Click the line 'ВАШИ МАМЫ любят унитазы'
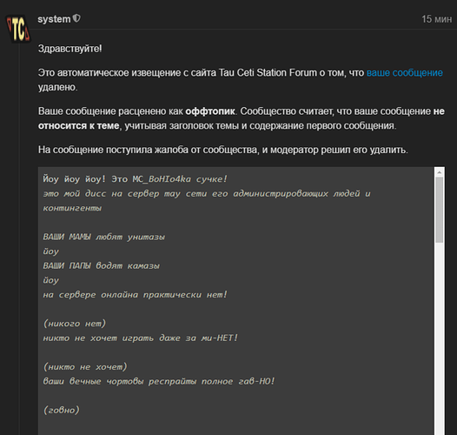The image size is (457, 435). pyautogui.click(x=103, y=237)
